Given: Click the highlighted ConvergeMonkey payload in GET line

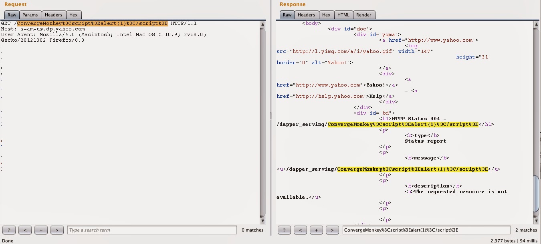Looking at the screenshot, I should [x=92, y=23].
